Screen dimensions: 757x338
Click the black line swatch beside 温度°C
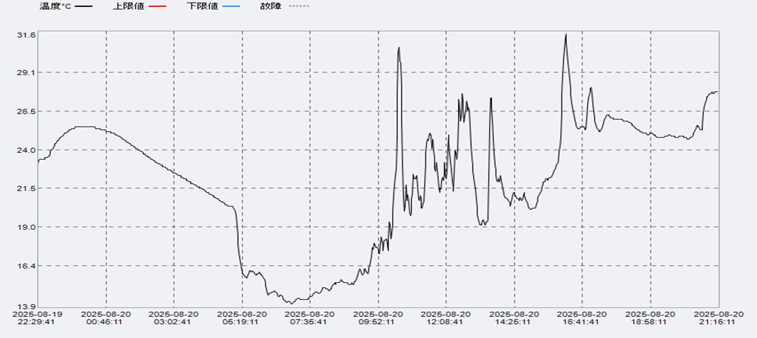click(x=83, y=7)
